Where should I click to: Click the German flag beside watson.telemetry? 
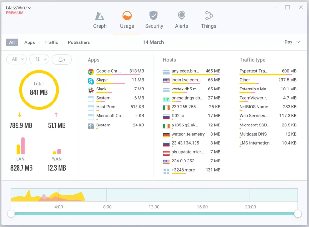click(166, 135)
